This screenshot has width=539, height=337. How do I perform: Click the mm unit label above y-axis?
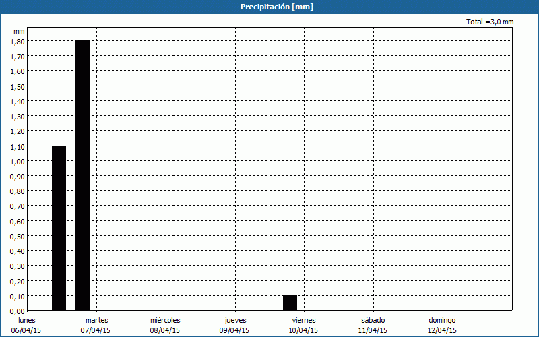point(19,32)
